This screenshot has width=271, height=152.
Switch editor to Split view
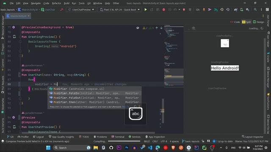click(x=246, y=22)
